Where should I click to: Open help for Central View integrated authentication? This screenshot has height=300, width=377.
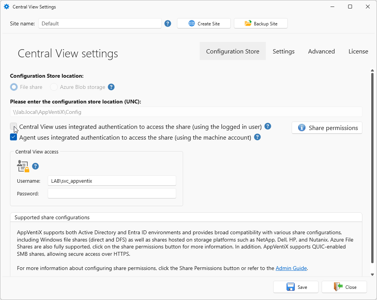coord(268,127)
